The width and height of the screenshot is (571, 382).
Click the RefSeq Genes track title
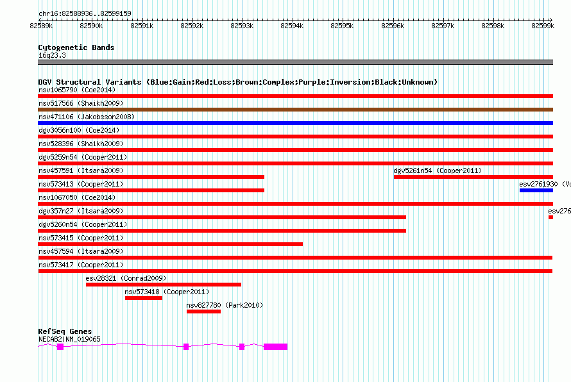65,331
